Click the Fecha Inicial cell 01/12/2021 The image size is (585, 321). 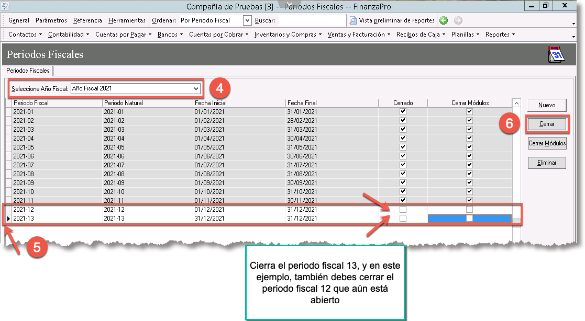[239, 210]
